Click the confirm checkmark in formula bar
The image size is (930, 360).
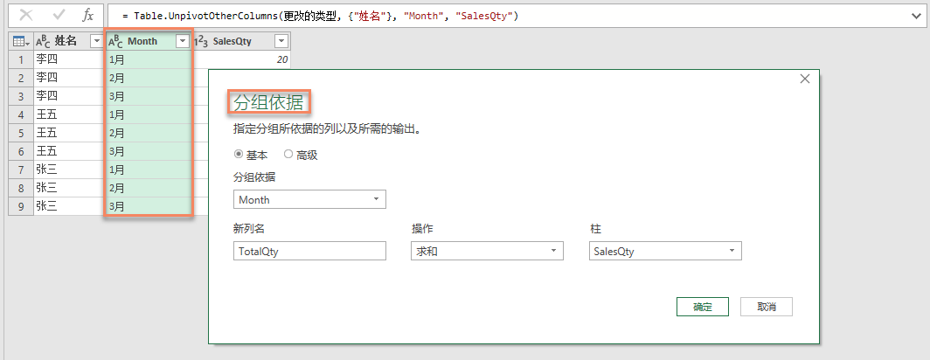coord(58,16)
